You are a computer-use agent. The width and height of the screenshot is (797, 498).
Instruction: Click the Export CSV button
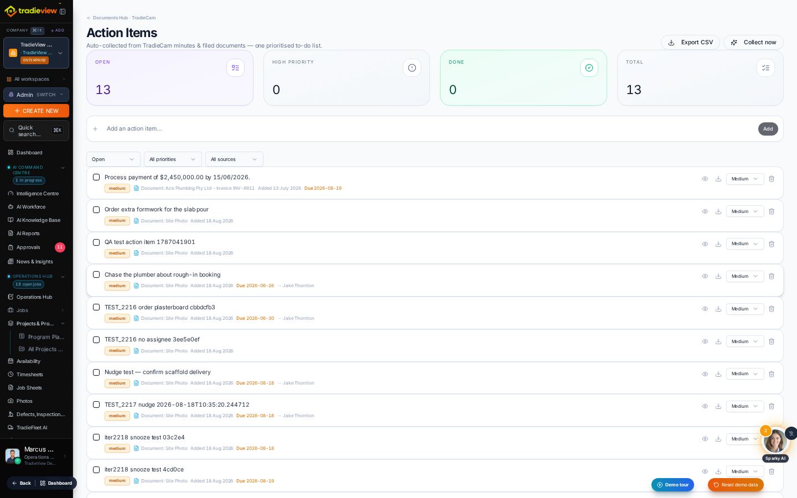690,43
